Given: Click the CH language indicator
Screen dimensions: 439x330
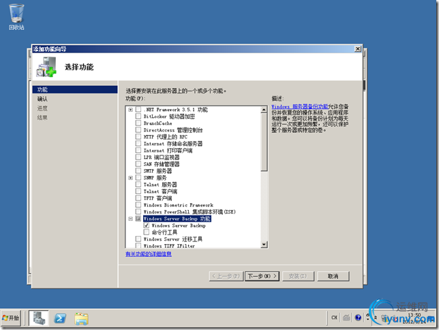Looking at the screenshot, I should [x=334, y=318].
